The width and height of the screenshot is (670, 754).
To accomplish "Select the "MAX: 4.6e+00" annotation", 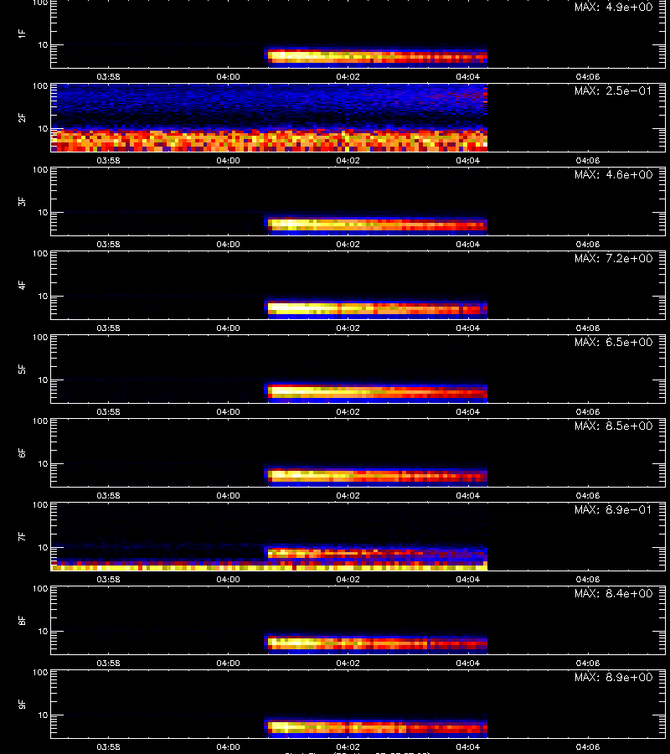I will click(613, 174).
